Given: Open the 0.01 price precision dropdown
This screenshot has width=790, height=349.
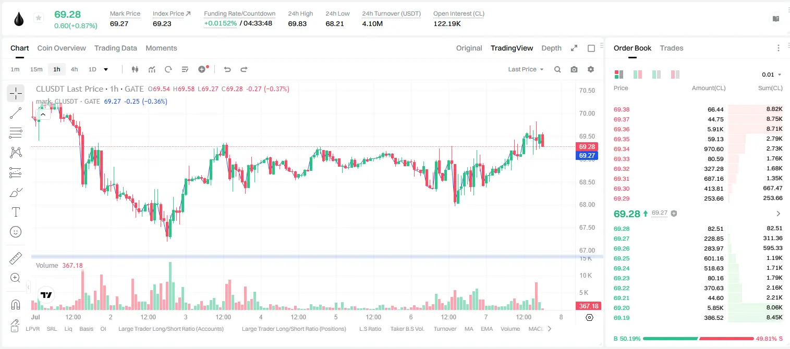Looking at the screenshot, I should point(772,74).
